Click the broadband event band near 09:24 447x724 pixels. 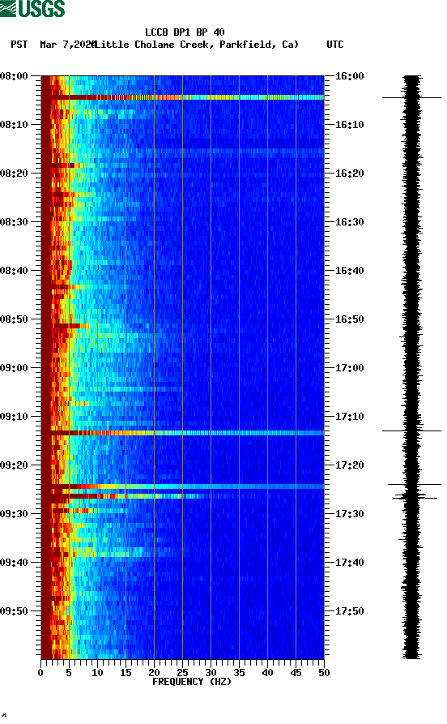click(182, 486)
